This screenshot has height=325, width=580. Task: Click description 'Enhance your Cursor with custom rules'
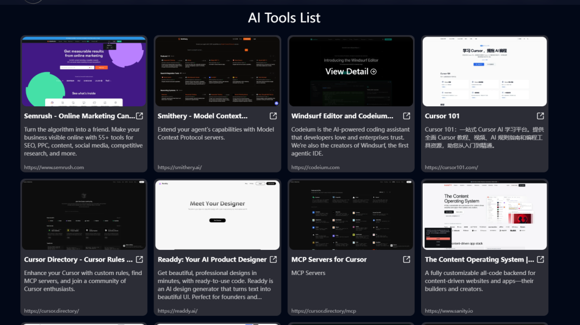(83, 281)
